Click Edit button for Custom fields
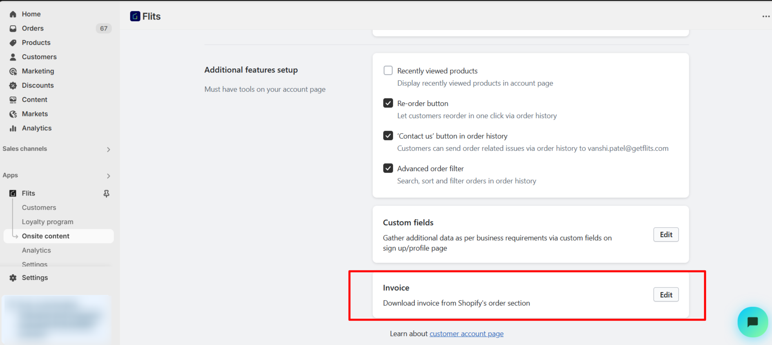Viewport: 772px width, 345px height. tap(666, 235)
